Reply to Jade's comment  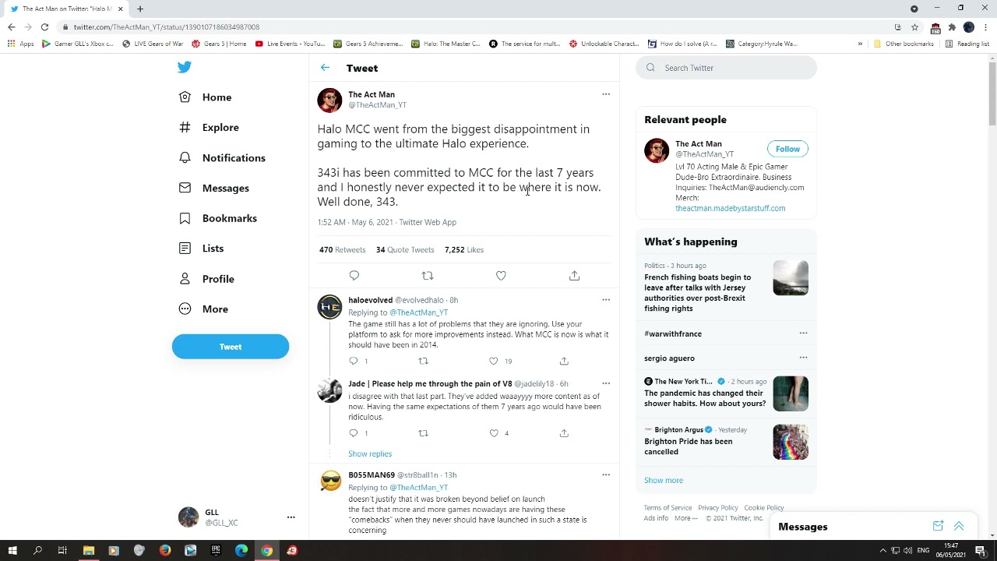pos(354,433)
